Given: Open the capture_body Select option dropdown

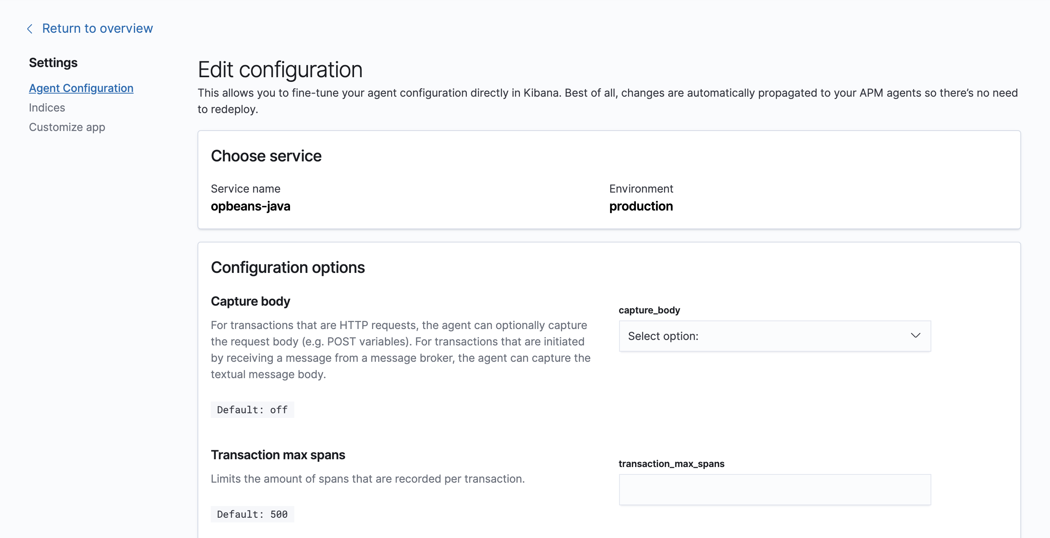Looking at the screenshot, I should (774, 336).
